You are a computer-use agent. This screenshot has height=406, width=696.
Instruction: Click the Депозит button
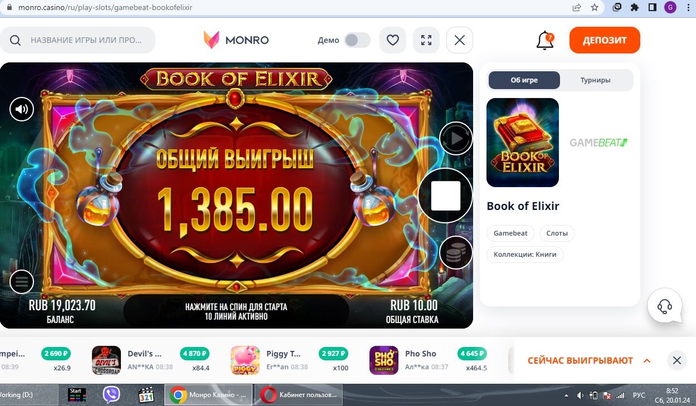pos(605,40)
